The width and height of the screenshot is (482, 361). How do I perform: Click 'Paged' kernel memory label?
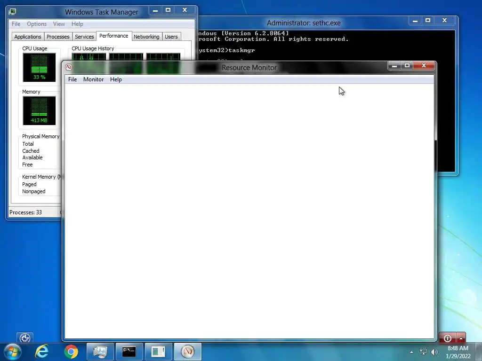tap(29, 184)
